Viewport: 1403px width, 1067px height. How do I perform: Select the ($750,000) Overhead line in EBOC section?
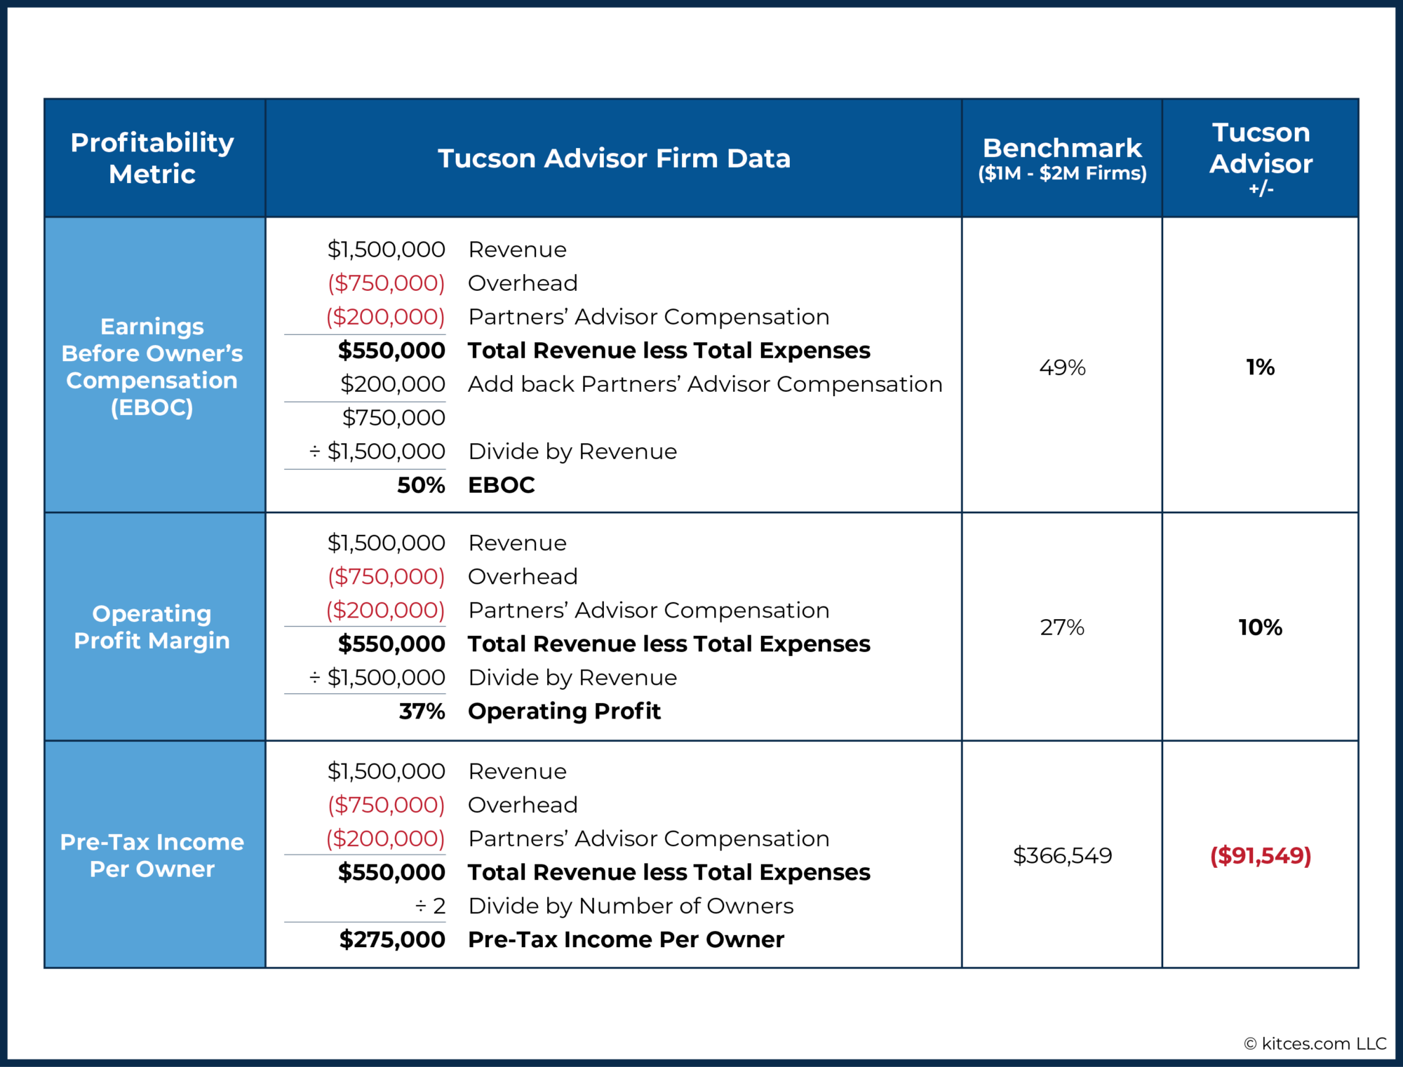[x=457, y=283]
